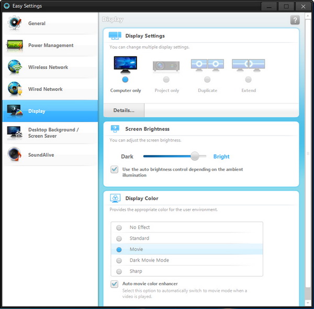Click the Power Management battery icon
Viewport: 314px width, 309px height.
pyautogui.click(x=14, y=45)
